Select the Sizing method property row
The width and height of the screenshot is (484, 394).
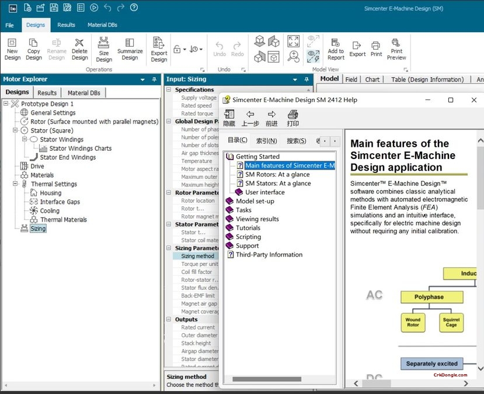coord(196,256)
